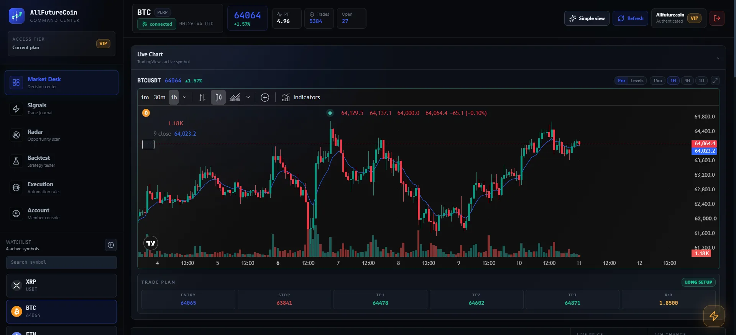The width and height of the screenshot is (736, 335).
Task: Click the Stop value 63841
Action: [x=284, y=303]
